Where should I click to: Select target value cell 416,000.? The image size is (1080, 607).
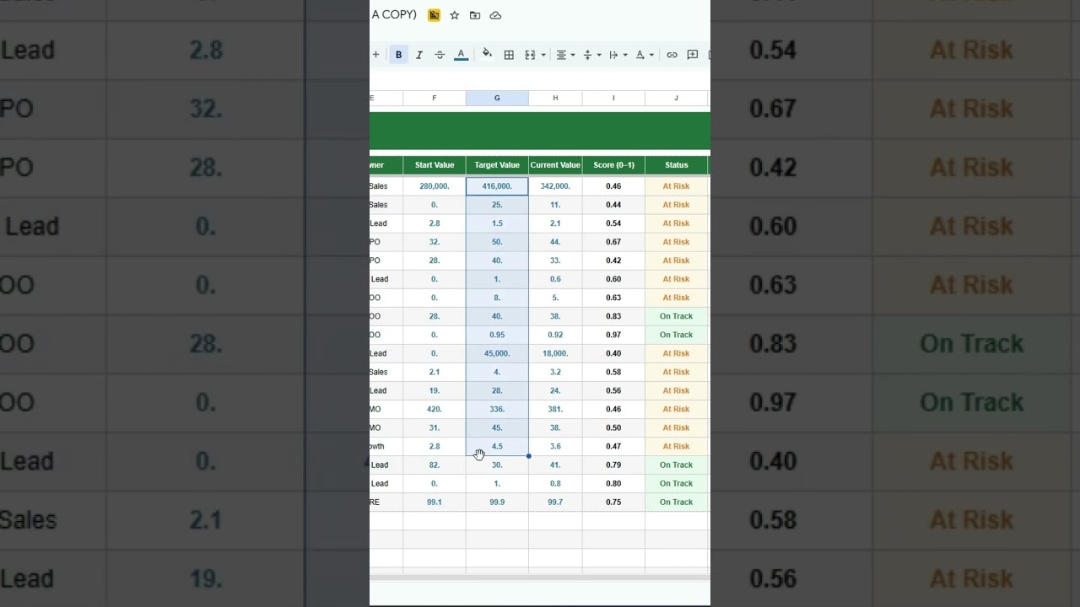click(x=497, y=186)
